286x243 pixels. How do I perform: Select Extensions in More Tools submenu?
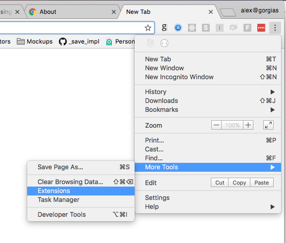click(x=81, y=191)
